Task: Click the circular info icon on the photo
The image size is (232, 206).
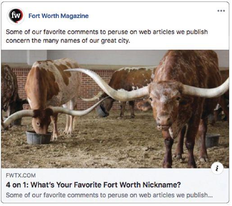Action: (217, 168)
